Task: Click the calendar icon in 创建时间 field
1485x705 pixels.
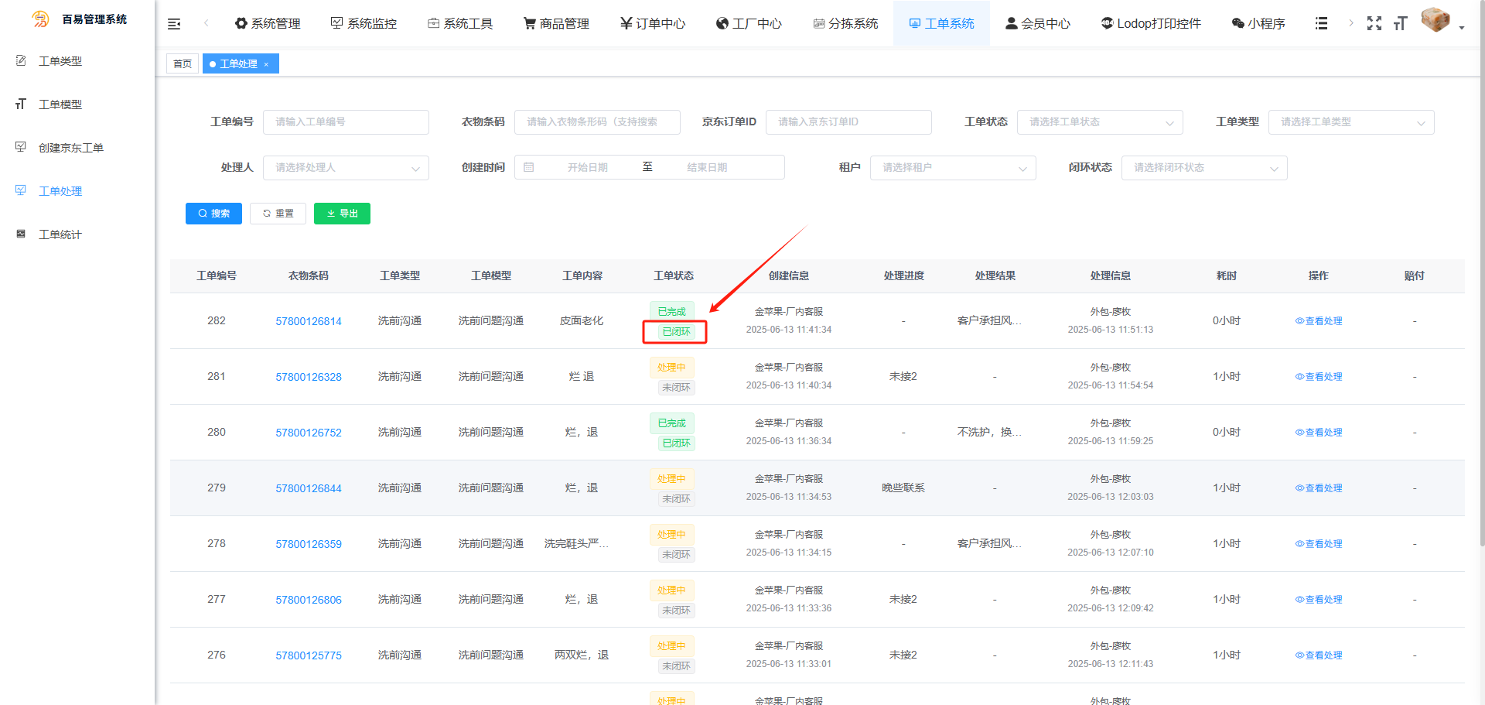Action: coord(529,167)
